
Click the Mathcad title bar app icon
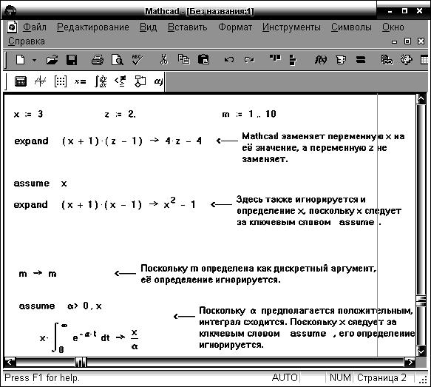(x=10, y=11)
